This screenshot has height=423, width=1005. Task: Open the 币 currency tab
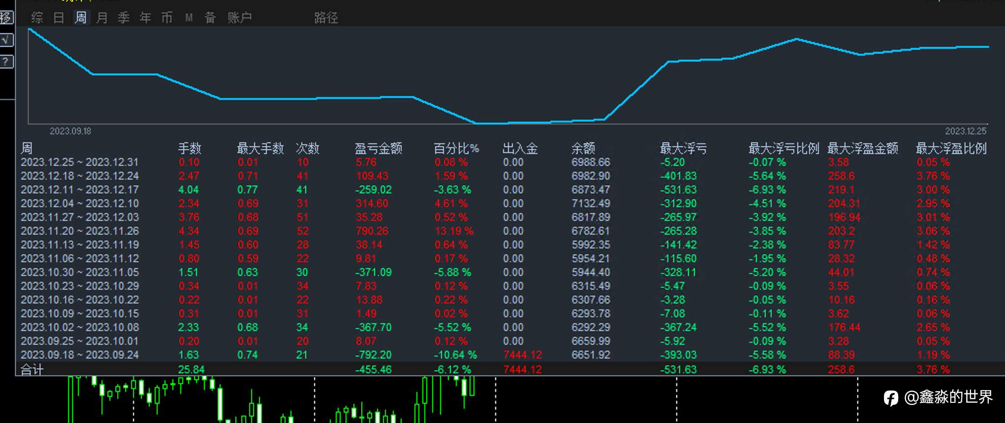167,18
